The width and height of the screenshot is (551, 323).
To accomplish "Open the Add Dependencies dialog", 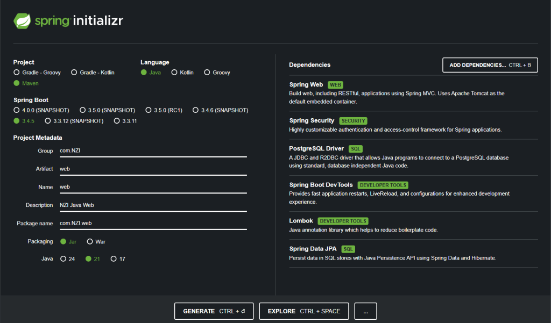I will [490, 65].
